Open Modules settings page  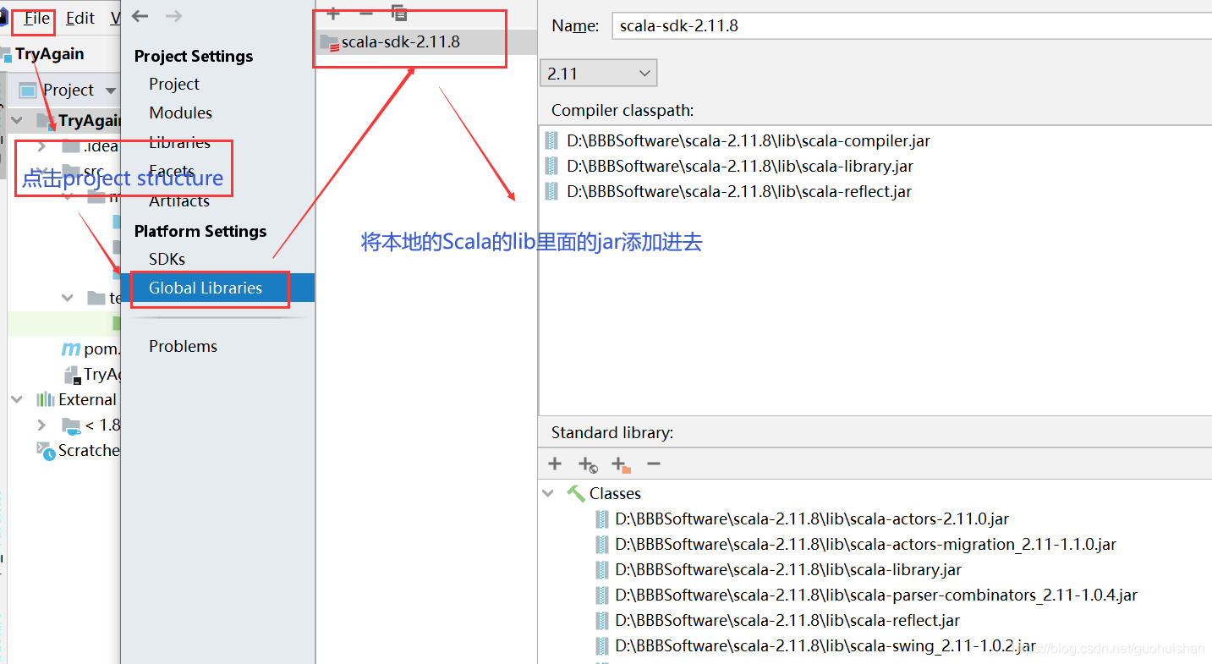point(180,112)
